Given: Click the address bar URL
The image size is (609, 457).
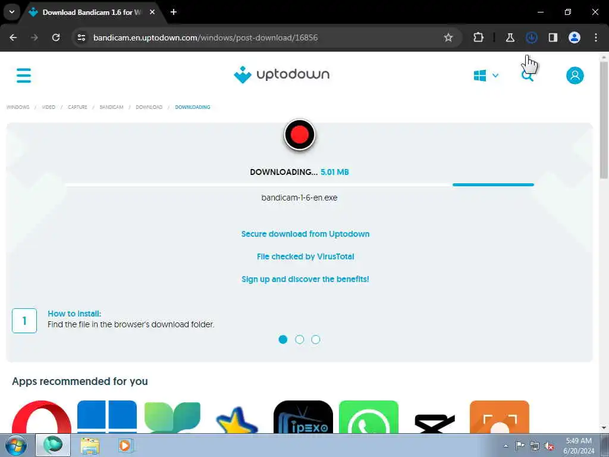Looking at the screenshot, I should coord(205,37).
